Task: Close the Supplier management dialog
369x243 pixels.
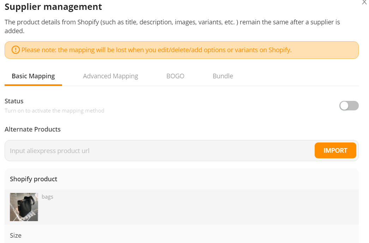Action: pyautogui.click(x=364, y=2)
